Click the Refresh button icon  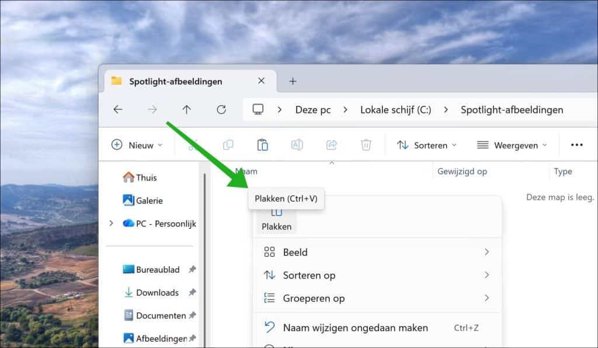(221, 110)
